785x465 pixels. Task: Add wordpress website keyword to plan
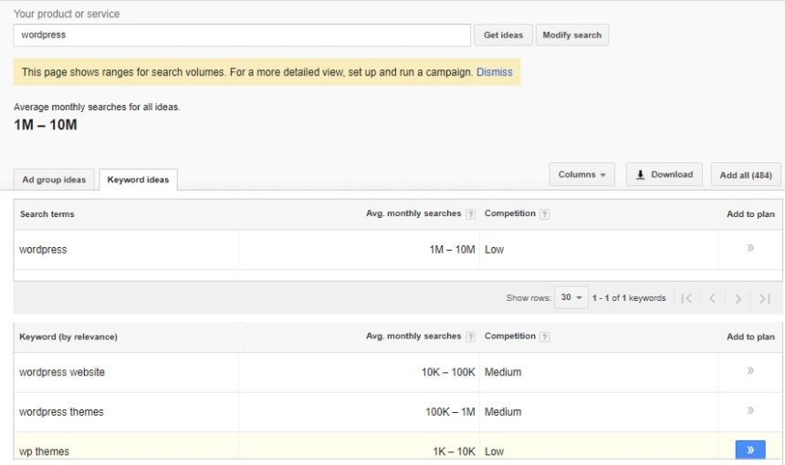pyautogui.click(x=750, y=370)
